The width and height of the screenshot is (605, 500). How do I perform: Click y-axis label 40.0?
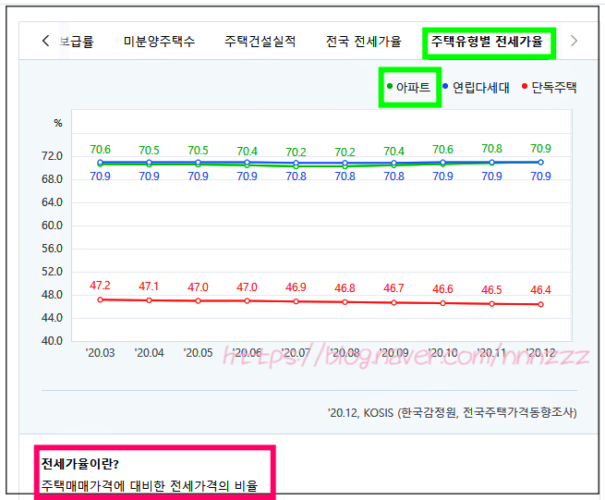(52, 341)
